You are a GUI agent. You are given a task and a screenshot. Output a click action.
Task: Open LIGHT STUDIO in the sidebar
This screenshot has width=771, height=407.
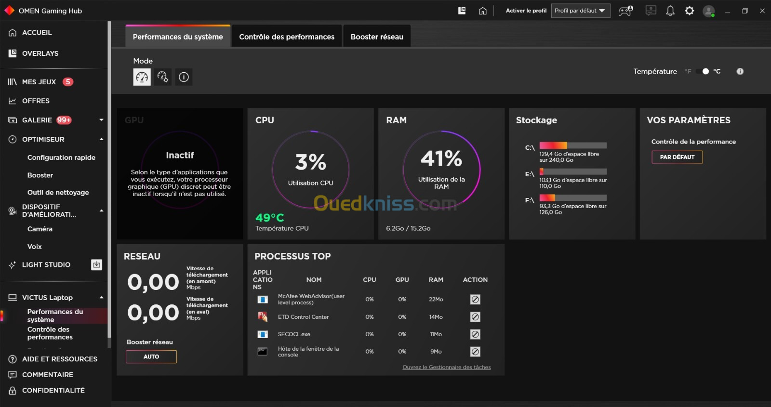(x=46, y=264)
